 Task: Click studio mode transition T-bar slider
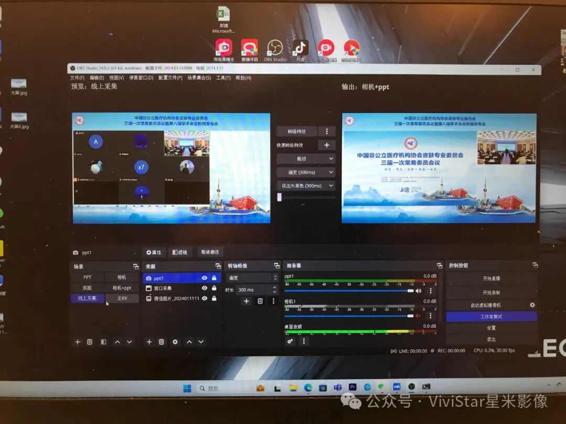[x=279, y=197]
